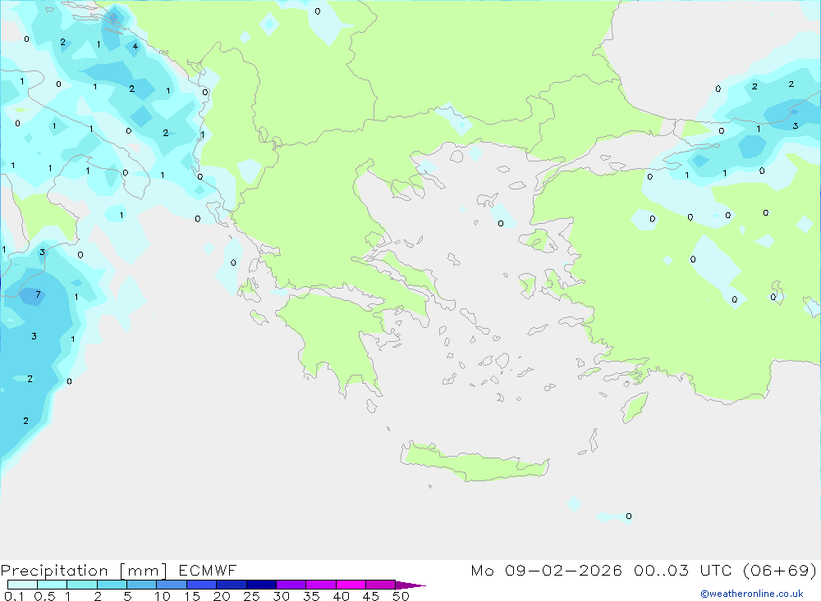This screenshot has height=601, width=821.
Task: Click the '(06+69)' forecast run text
Action: 780,570
